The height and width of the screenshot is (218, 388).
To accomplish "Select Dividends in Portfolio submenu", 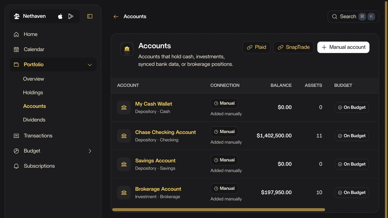I will (34, 120).
